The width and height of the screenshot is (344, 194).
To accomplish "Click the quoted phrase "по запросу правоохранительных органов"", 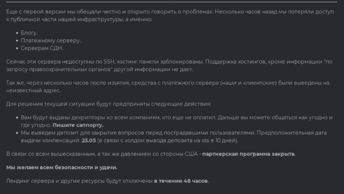I will (72, 70).
